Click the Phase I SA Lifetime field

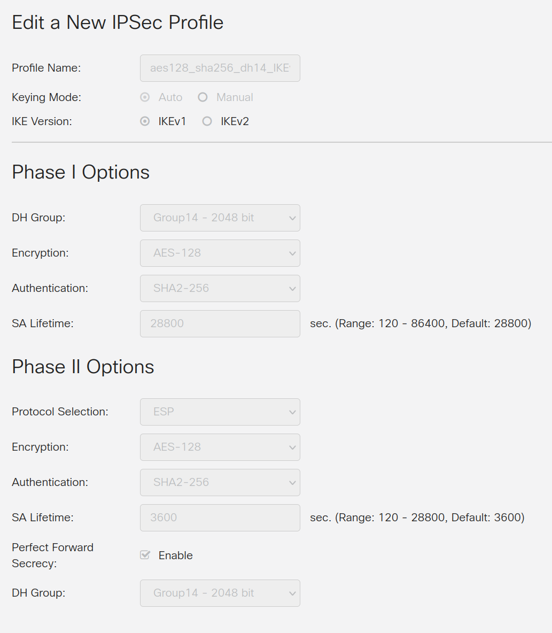click(x=220, y=323)
